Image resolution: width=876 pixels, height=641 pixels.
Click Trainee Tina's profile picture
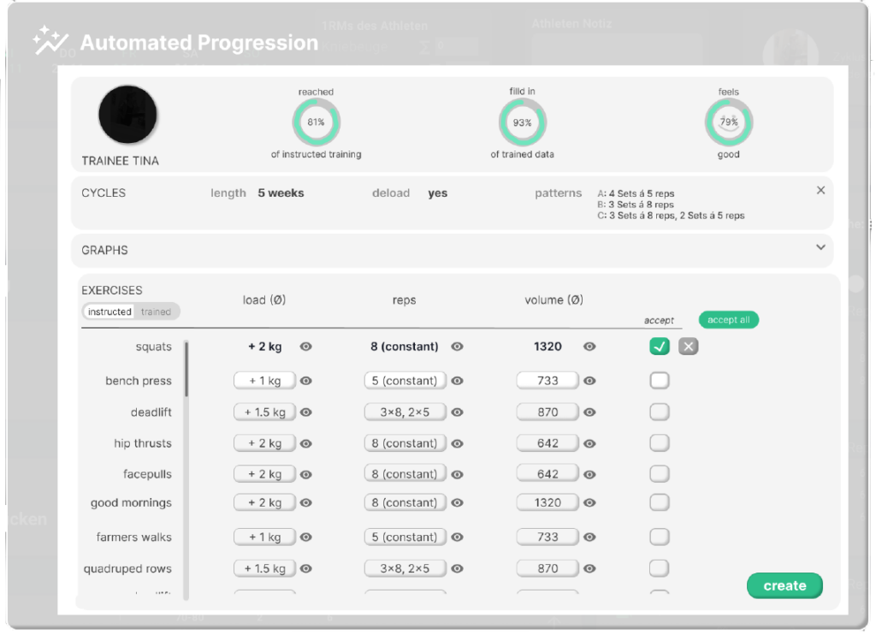tap(128, 115)
